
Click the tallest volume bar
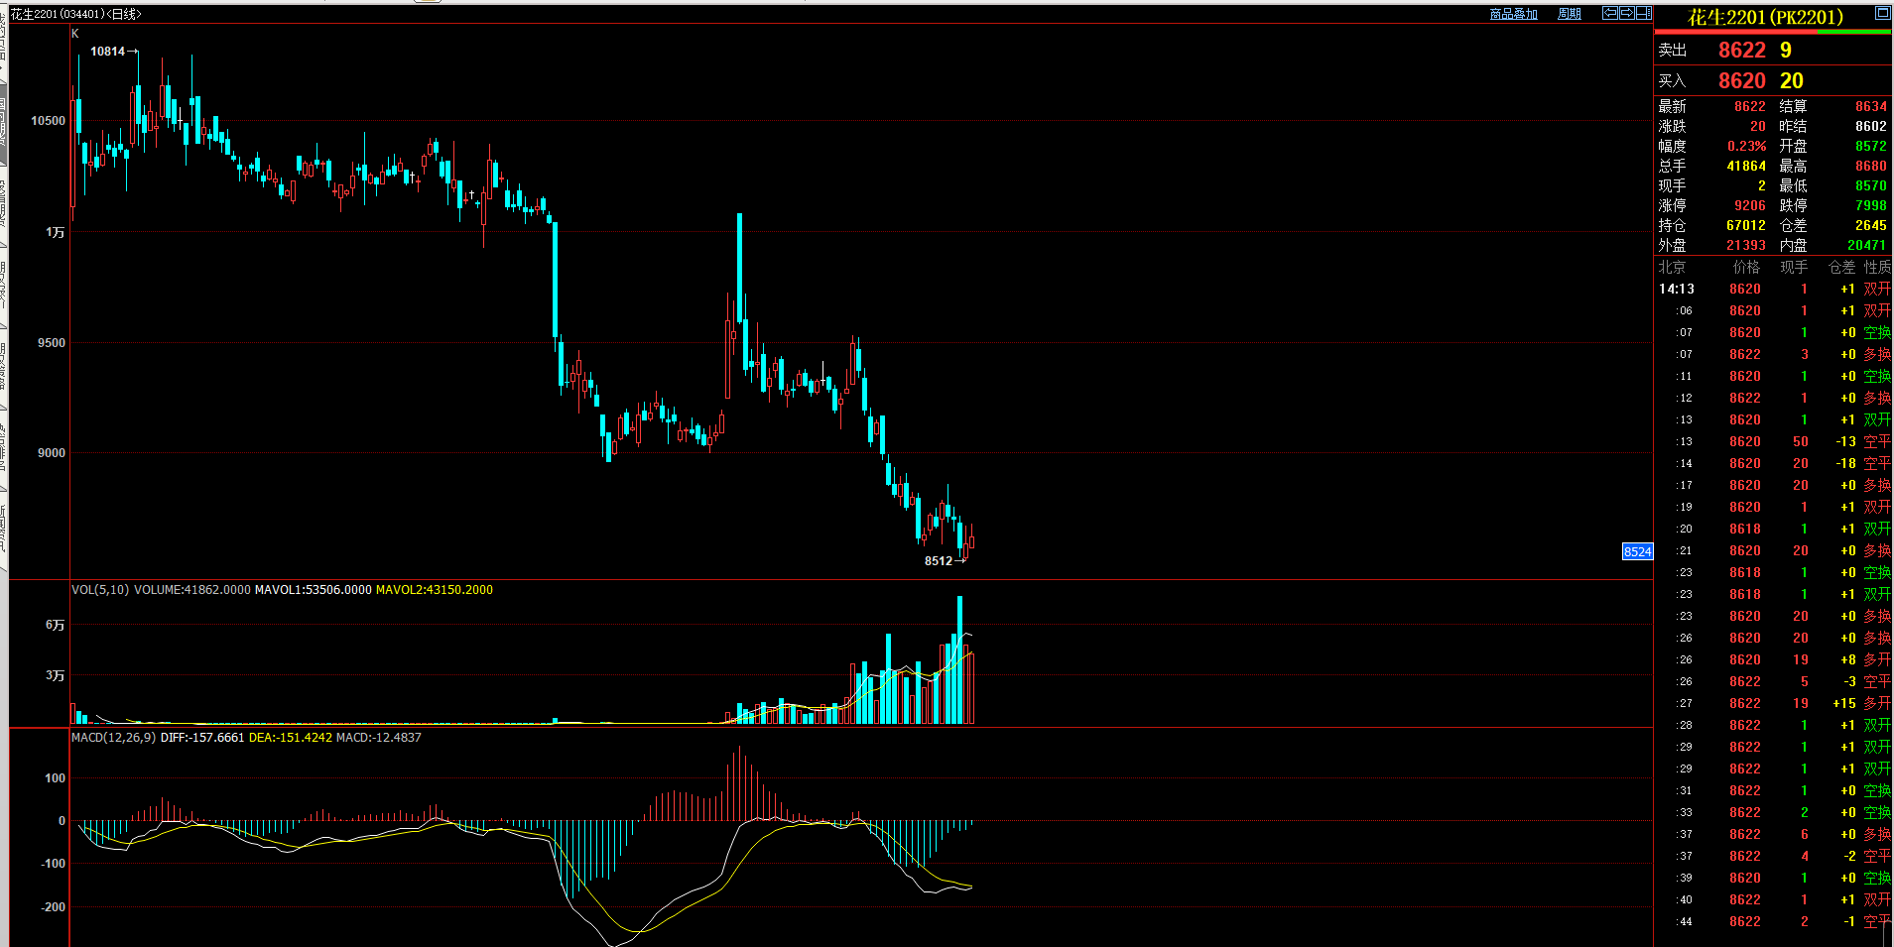point(959,659)
